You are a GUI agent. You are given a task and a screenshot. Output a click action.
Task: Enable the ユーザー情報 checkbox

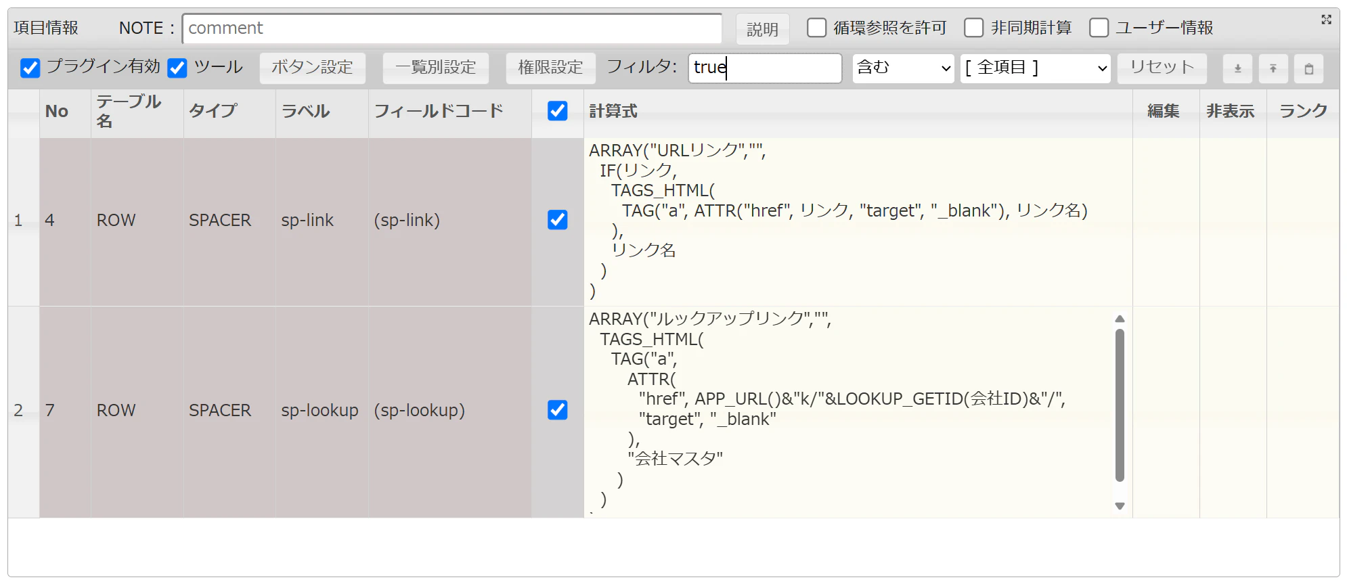click(x=1099, y=28)
